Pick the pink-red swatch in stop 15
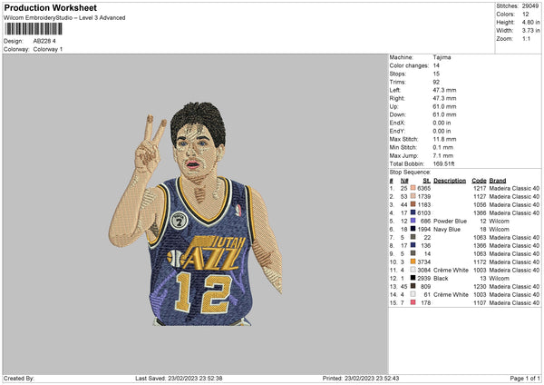 [x=413, y=302]
